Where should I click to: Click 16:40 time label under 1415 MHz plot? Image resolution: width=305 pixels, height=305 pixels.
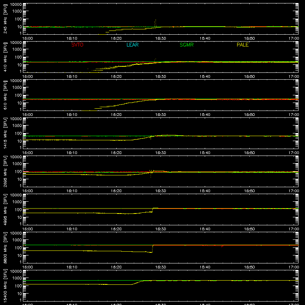pos(205,153)
